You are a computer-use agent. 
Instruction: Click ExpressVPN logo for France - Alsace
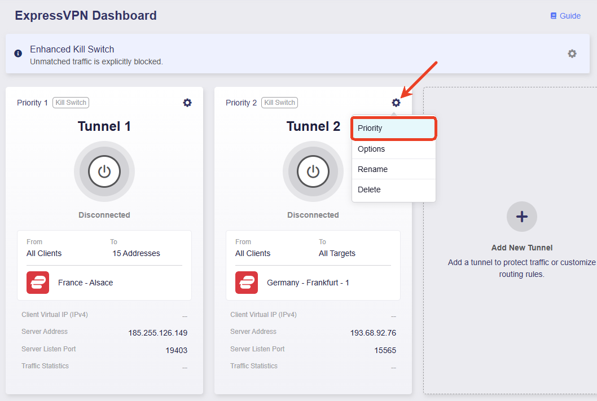pos(38,283)
